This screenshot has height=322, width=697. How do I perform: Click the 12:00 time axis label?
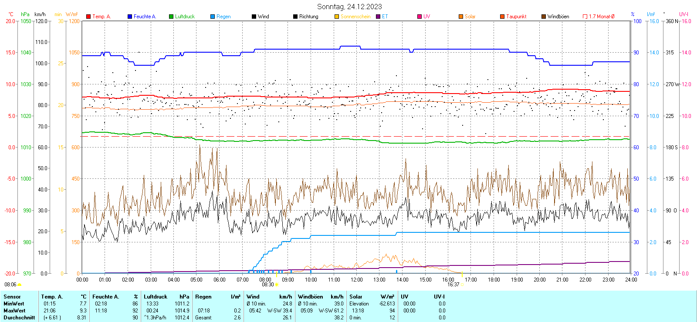[357, 279]
